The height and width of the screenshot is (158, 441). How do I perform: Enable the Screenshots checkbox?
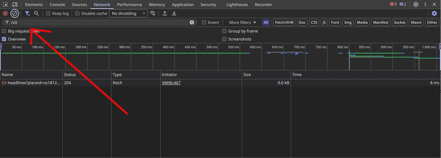click(224, 39)
